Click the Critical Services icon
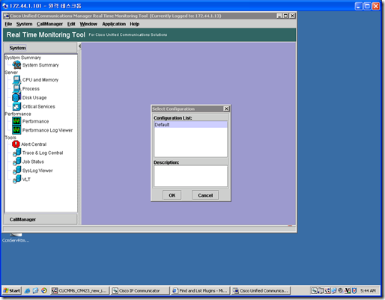Image resolution: width=385 pixels, height=300 pixels. (16, 106)
